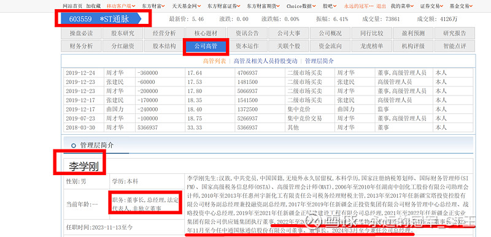Click the 退出 logout link
491x237 pixels.
381,6
